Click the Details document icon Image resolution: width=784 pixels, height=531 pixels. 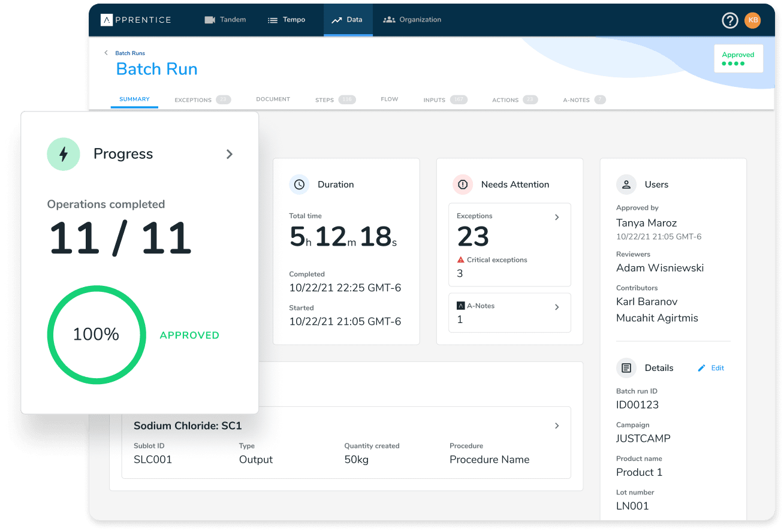(x=626, y=368)
